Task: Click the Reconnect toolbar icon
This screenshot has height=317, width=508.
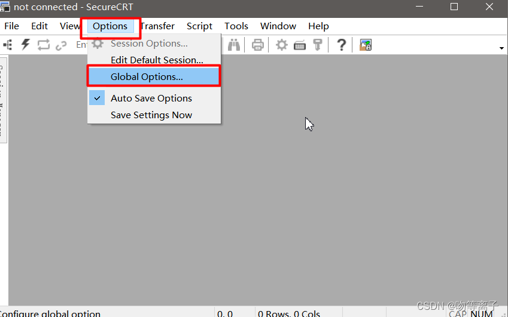Action: [44, 45]
